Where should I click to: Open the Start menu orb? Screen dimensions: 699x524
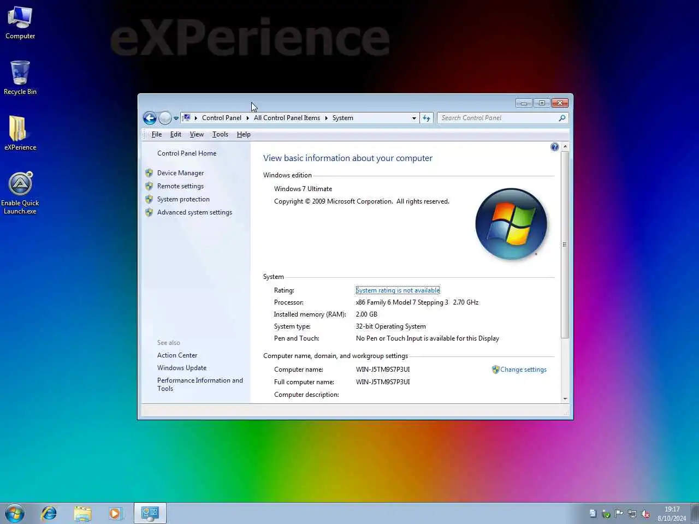pyautogui.click(x=15, y=514)
